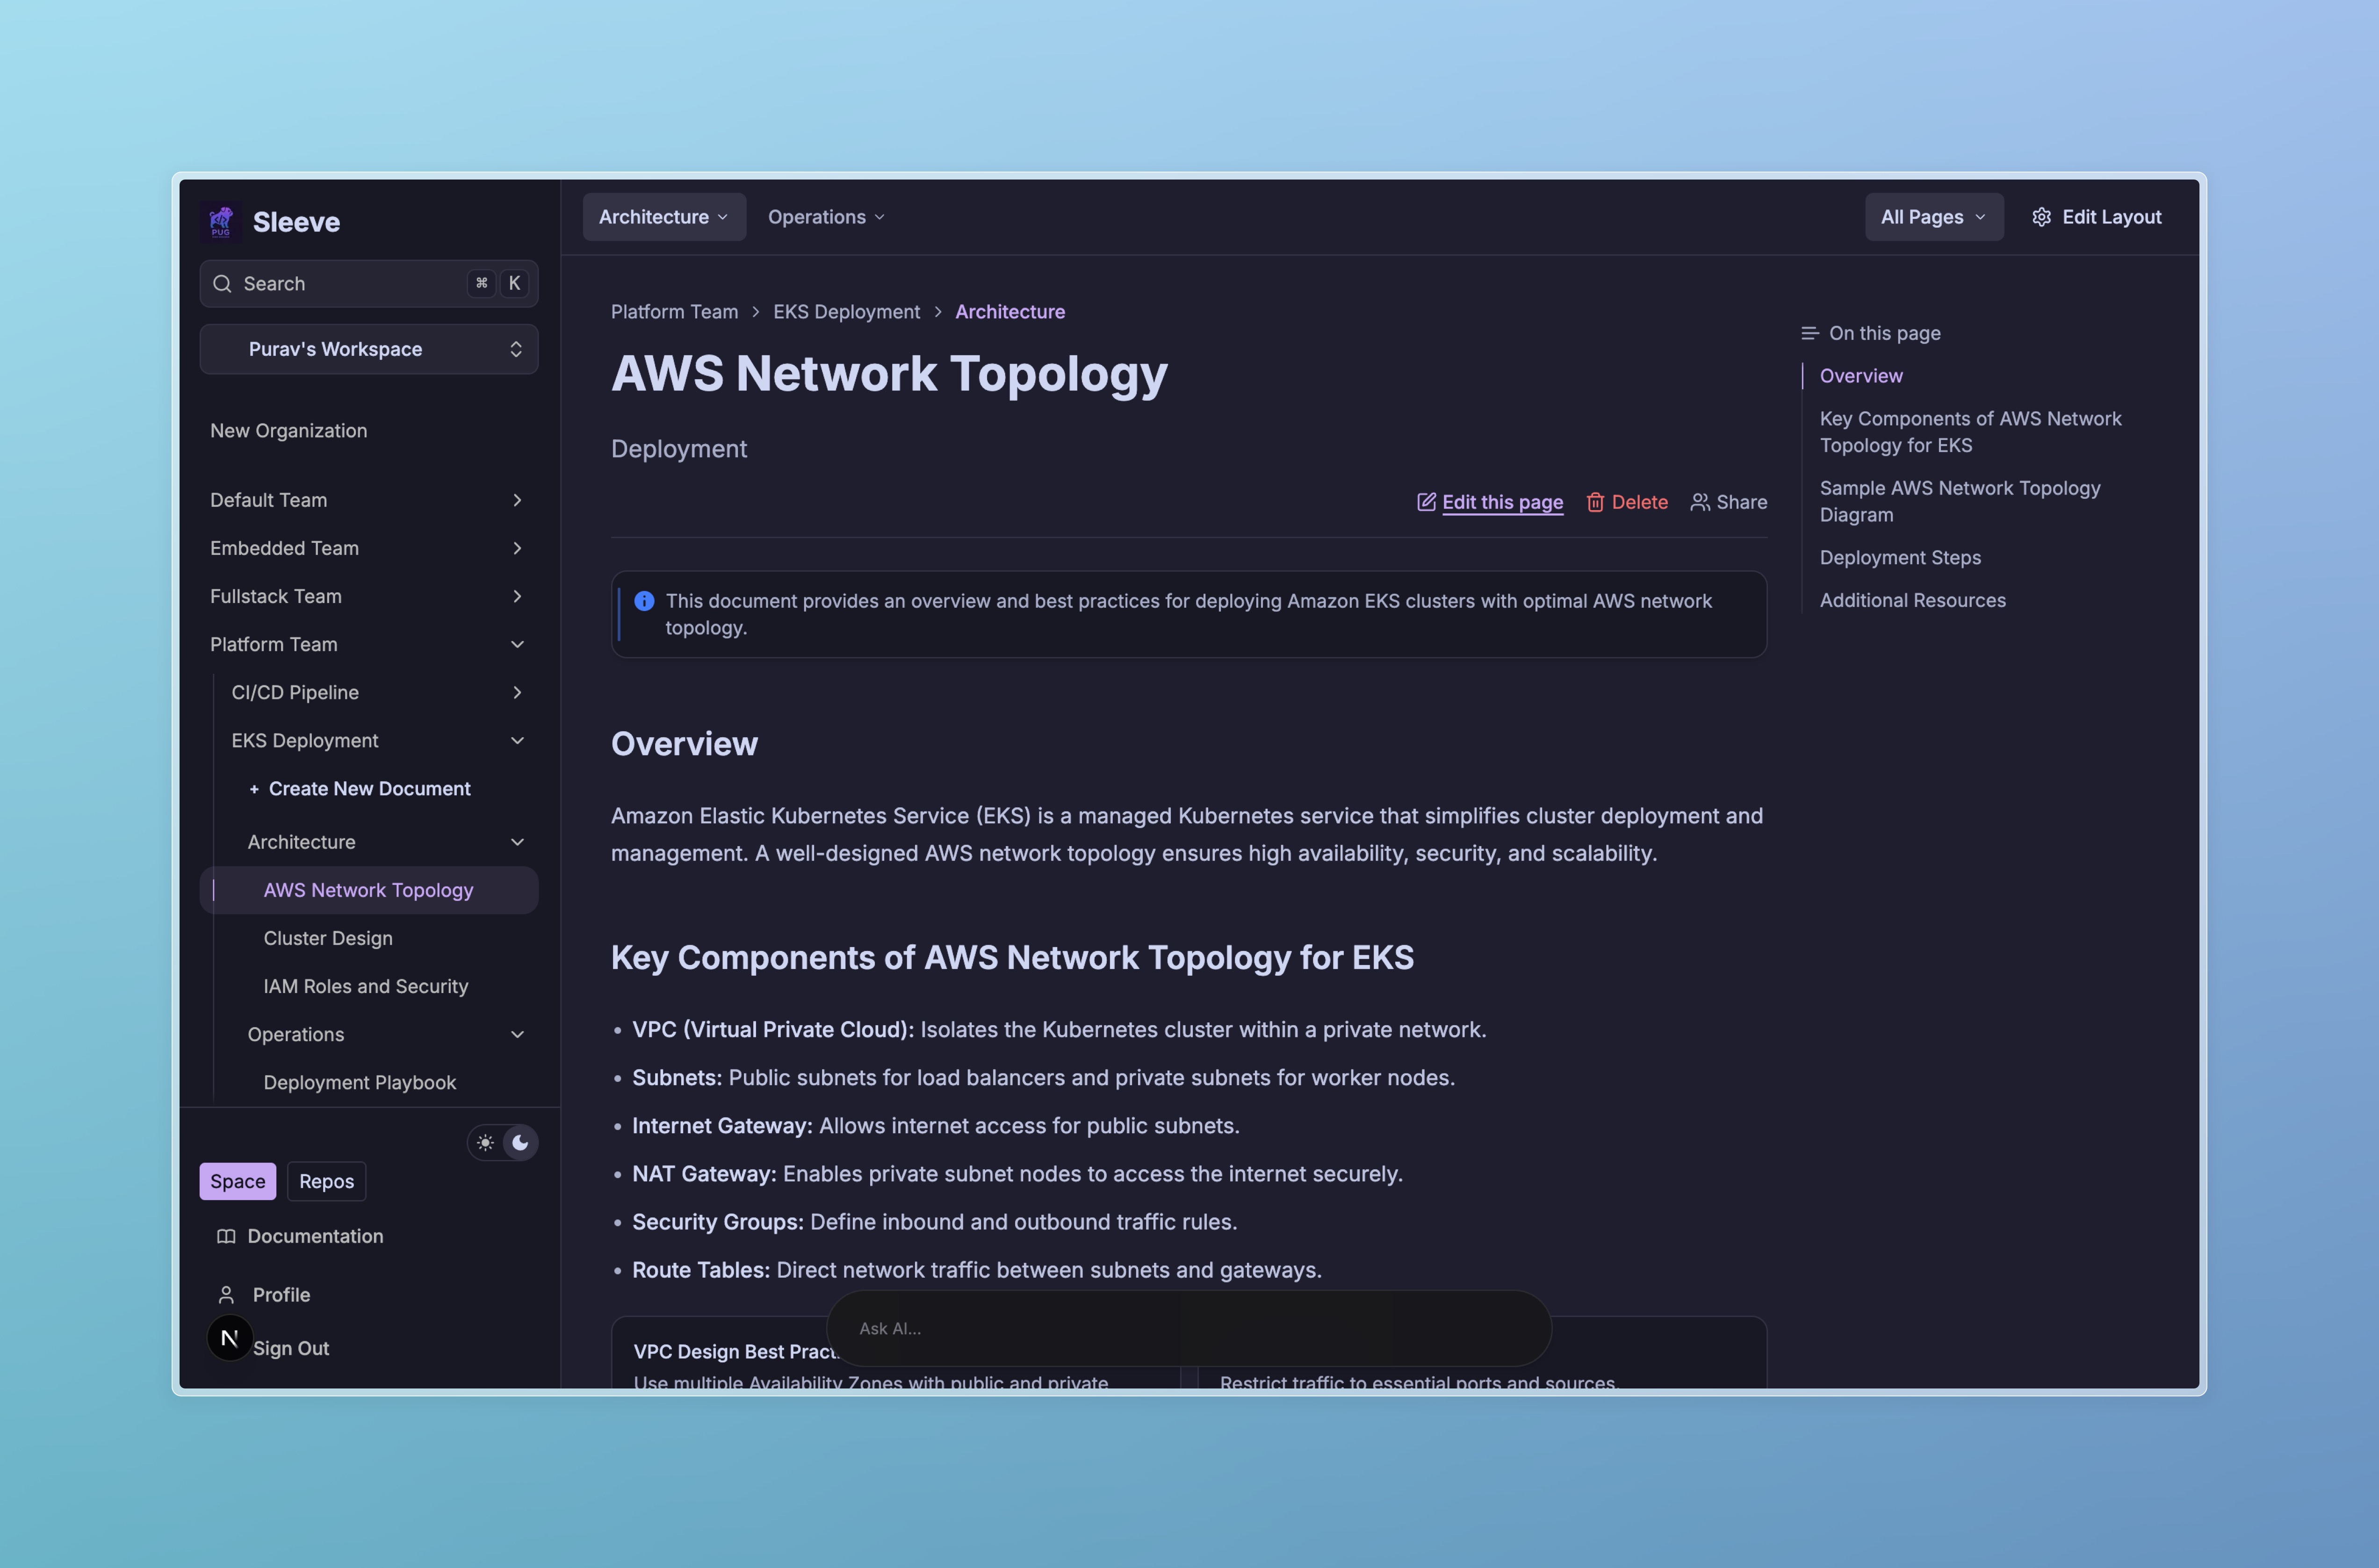This screenshot has height=1568, width=2379.
Task: Click the Profile person icon
Action: 226,1295
